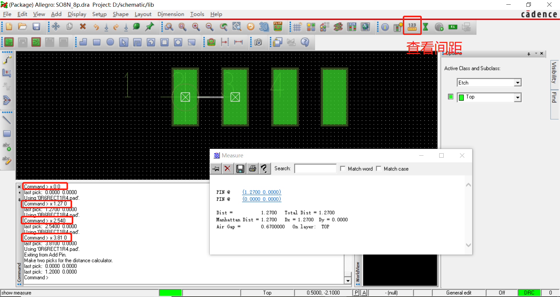Screen dimensions: 560x297
Task: Select the Delete red X toolbar icon
Action: tap(83, 27)
